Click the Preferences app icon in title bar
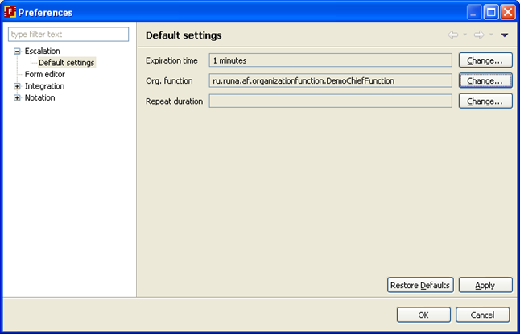This screenshot has height=334, width=520. tap(10, 12)
